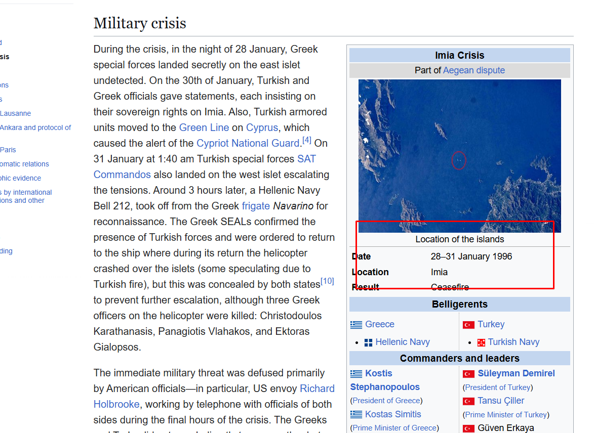The width and height of the screenshot is (594, 433).
Task: Jump to diplomatic relations sidebar entry
Action: coord(24,164)
